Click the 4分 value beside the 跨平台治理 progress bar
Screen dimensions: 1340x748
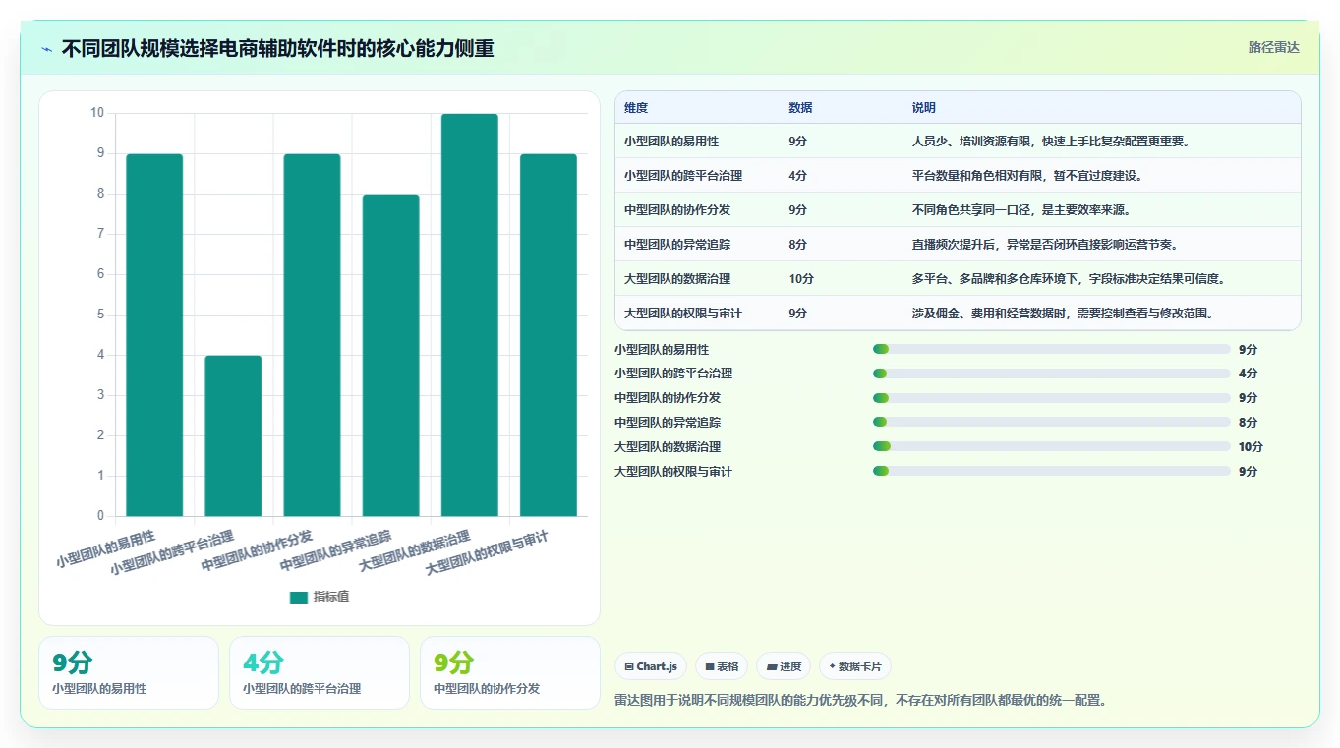pyautogui.click(x=1248, y=374)
